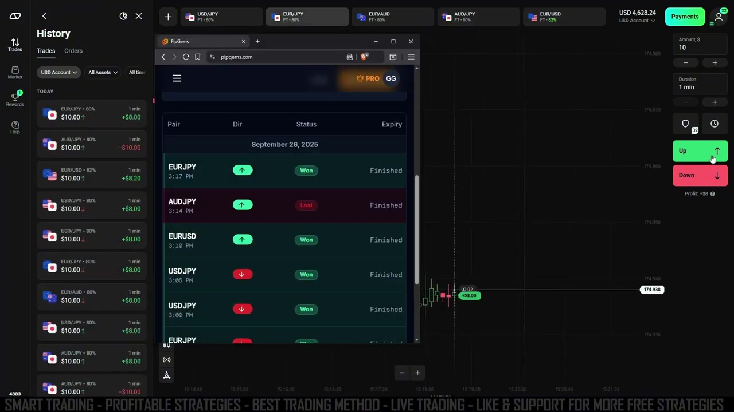
Task: Select the EUR/AUD asset tab
Action: (x=393, y=17)
